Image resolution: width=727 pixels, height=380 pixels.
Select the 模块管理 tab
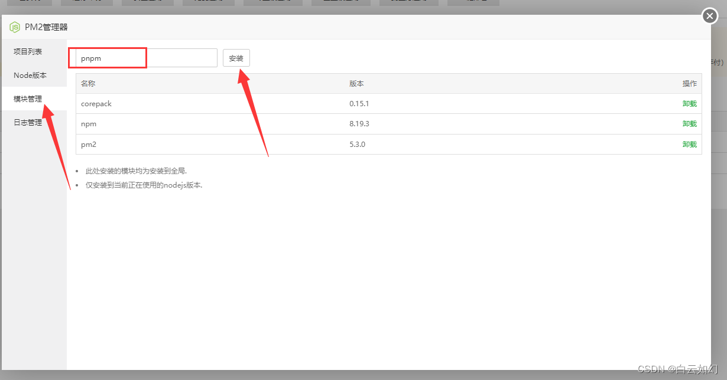[x=34, y=99]
